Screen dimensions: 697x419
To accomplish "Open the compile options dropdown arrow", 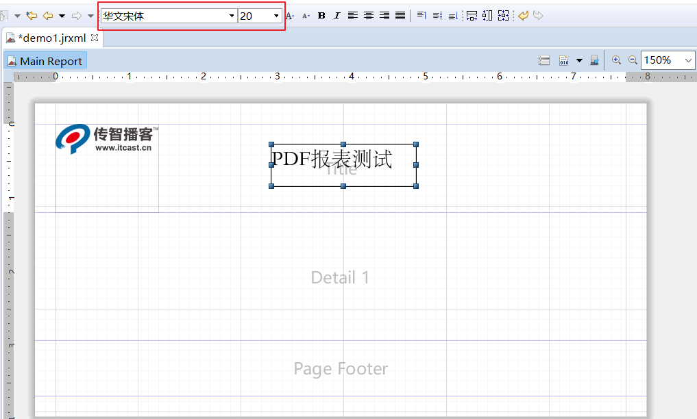I will pyautogui.click(x=579, y=60).
